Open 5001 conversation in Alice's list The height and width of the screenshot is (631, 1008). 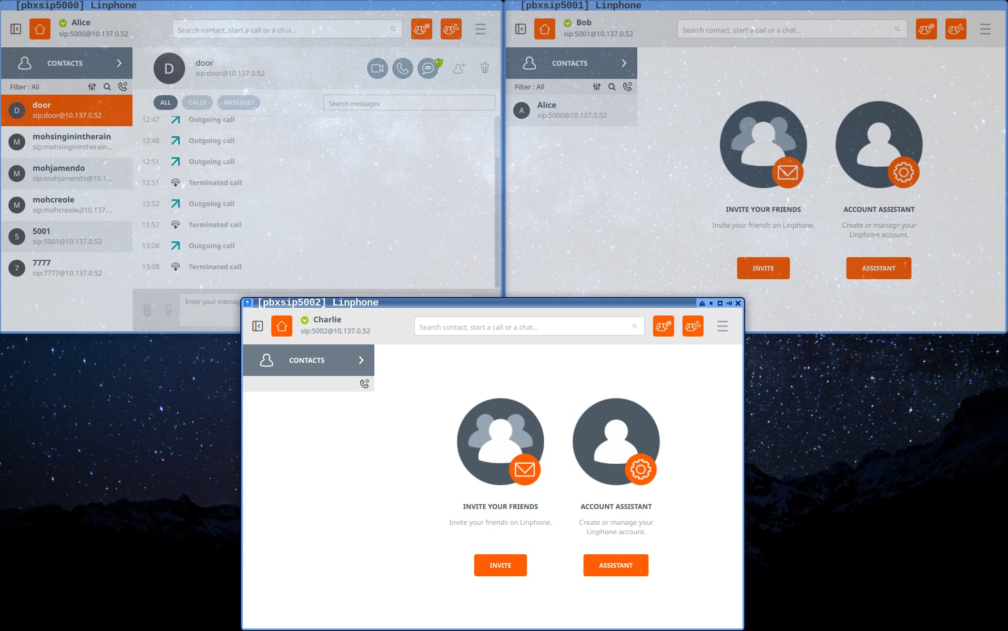pyautogui.click(x=67, y=236)
